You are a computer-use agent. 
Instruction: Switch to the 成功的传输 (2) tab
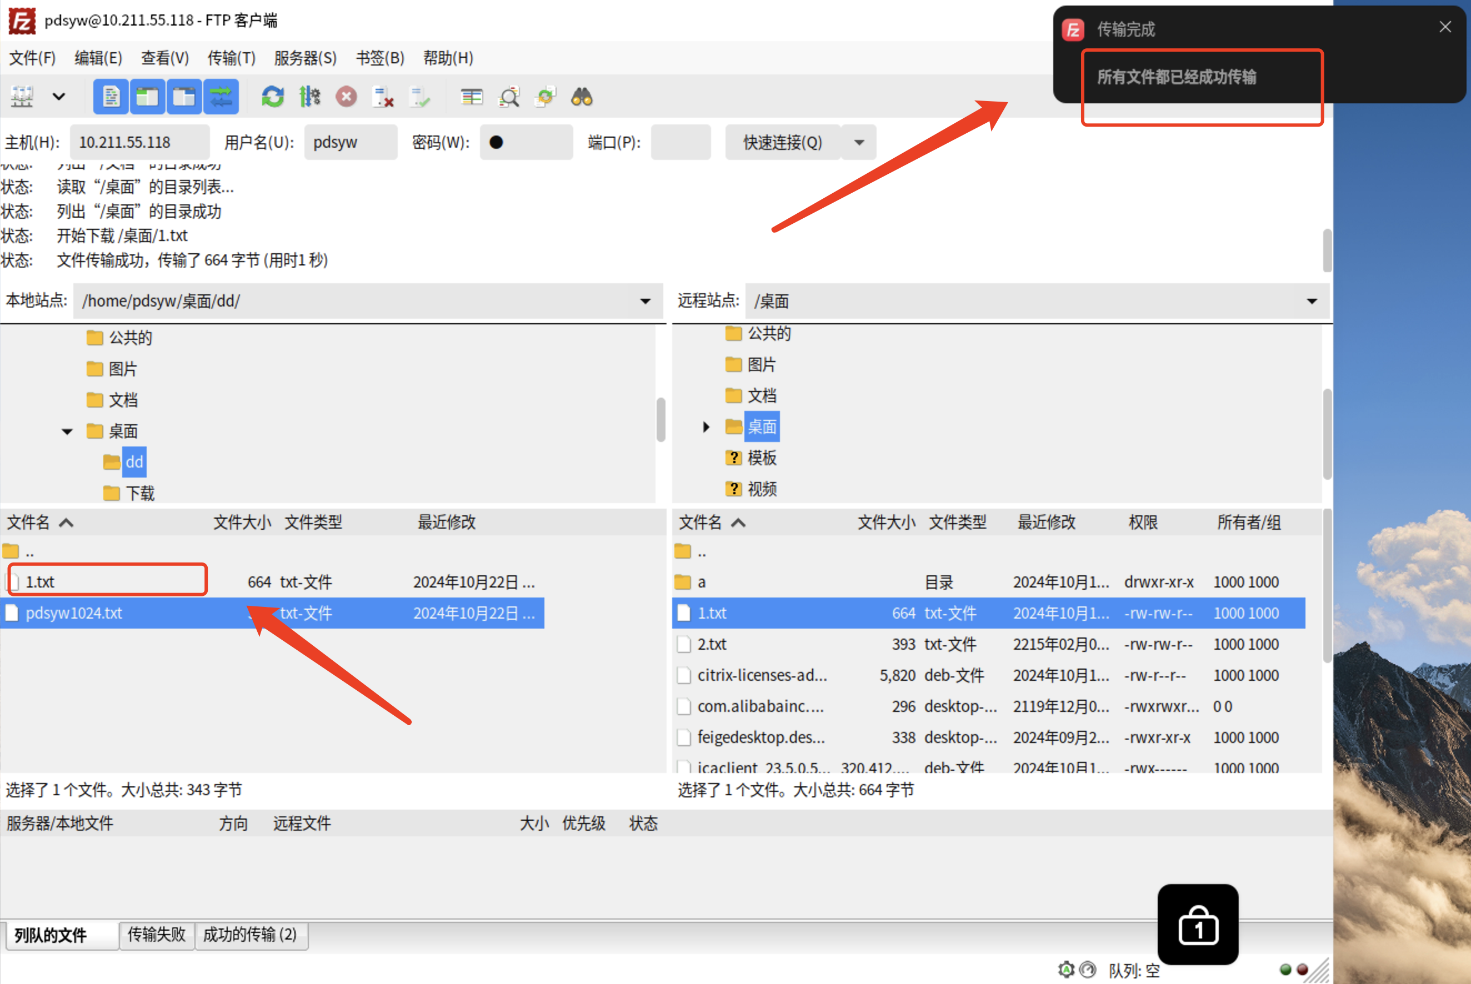pyautogui.click(x=250, y=935)
